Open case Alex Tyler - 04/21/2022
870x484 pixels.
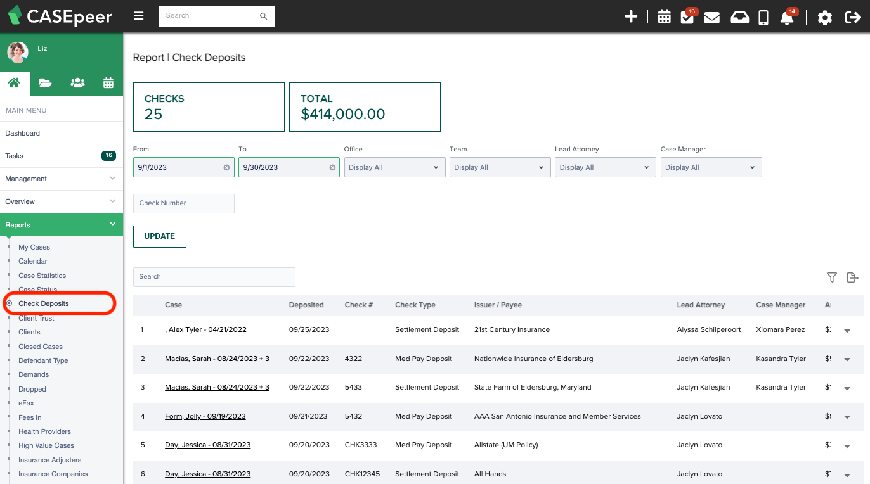(x=205, y=329)
